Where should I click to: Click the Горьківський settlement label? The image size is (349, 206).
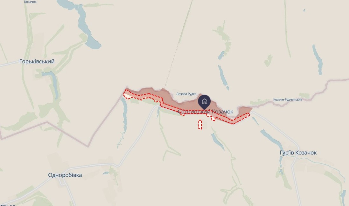[x=37, y=61]
